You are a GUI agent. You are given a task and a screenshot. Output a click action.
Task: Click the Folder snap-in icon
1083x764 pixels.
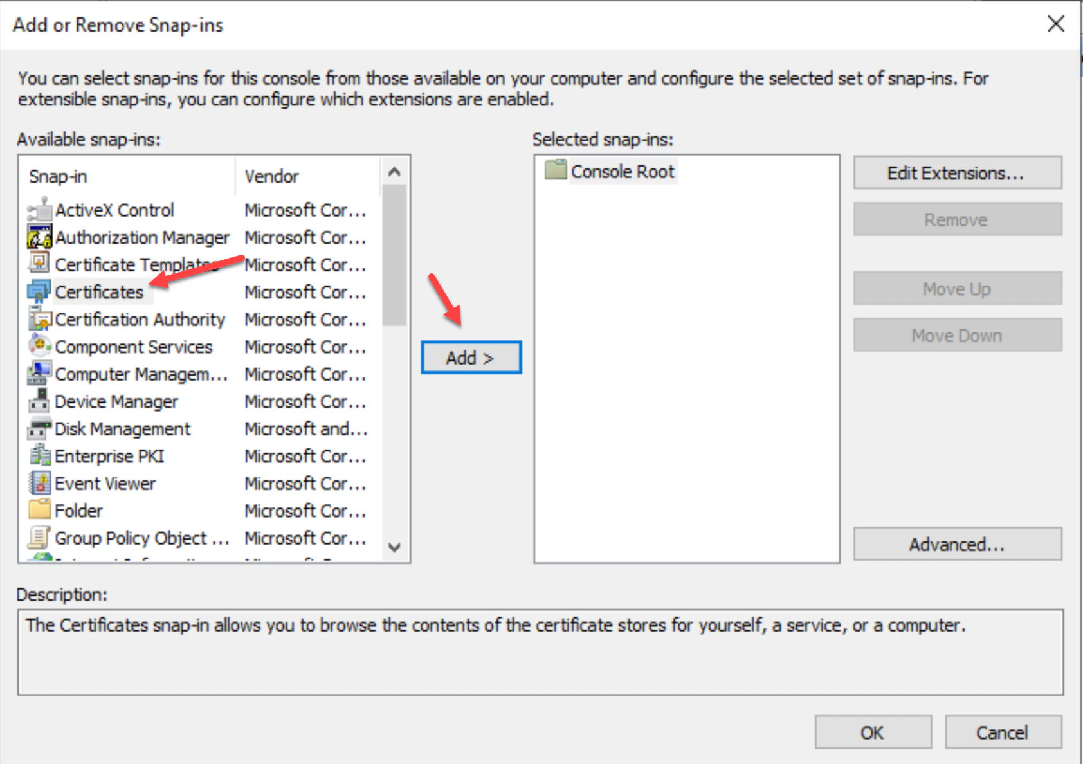39,510
